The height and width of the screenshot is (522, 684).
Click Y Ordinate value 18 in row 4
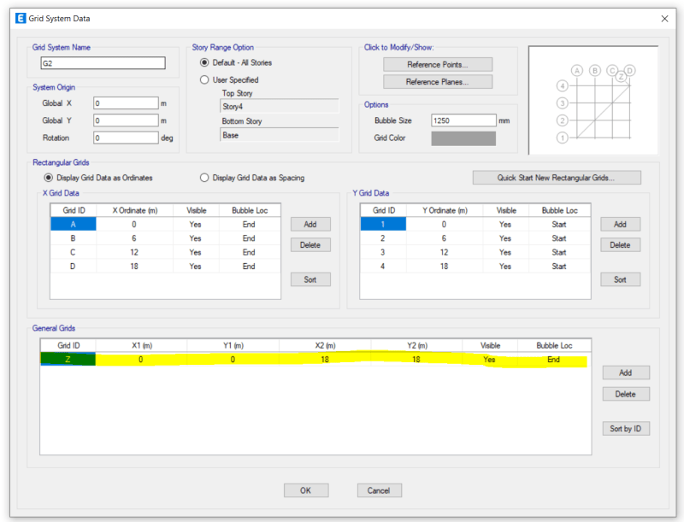[444, 267]
